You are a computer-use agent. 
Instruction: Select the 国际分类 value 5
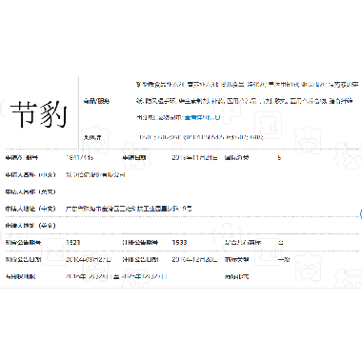click(279, 157)
